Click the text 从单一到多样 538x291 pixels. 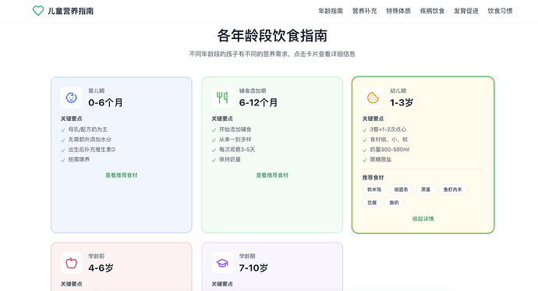point(235,140)
